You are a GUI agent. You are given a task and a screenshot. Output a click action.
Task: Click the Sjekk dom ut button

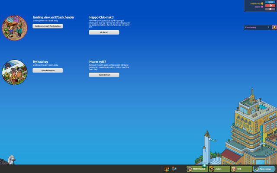coord(104,75)
